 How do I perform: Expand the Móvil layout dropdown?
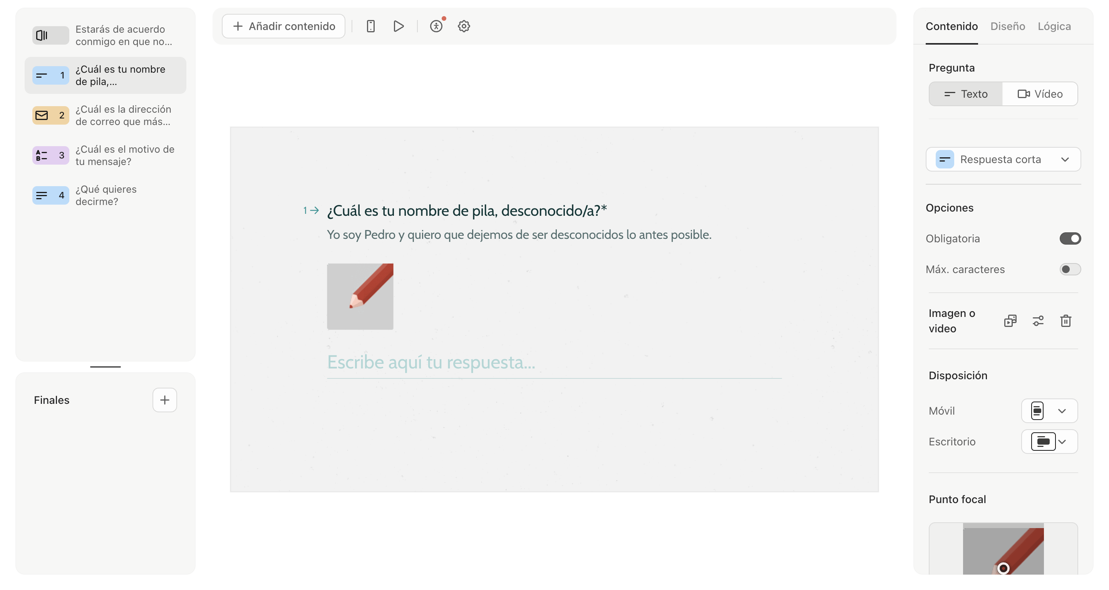tap(1062, 411)
